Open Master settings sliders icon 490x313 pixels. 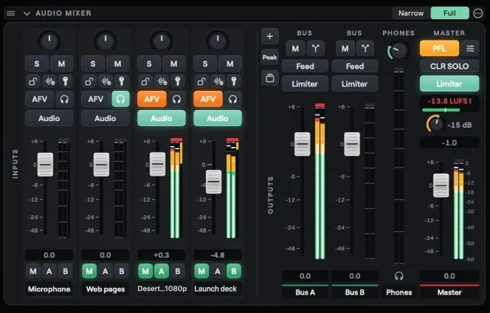click(470, 49)
